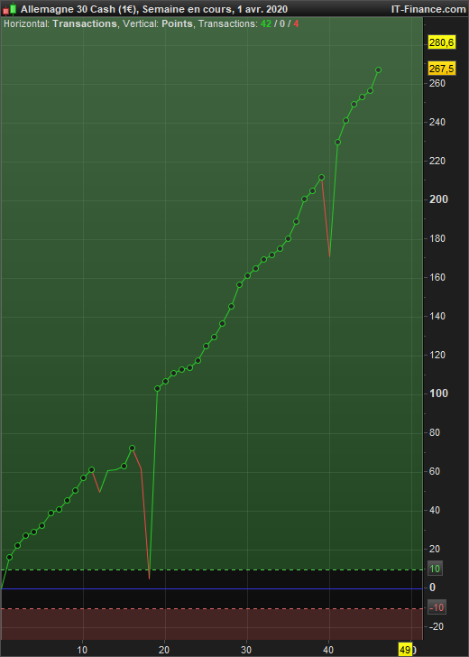Viewport: 469px width, 657px height.
Task: Click the candlestick chart icon in title bar
Action: point(9,9)
